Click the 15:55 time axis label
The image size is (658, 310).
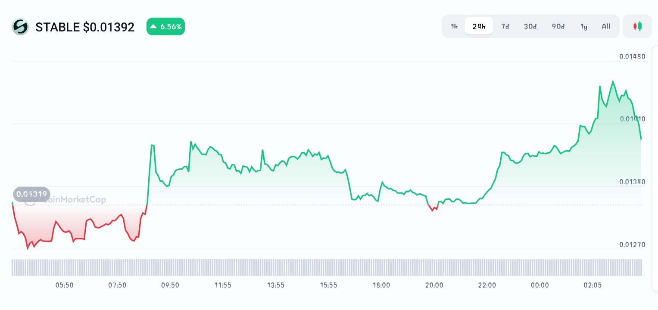(328, 285)
